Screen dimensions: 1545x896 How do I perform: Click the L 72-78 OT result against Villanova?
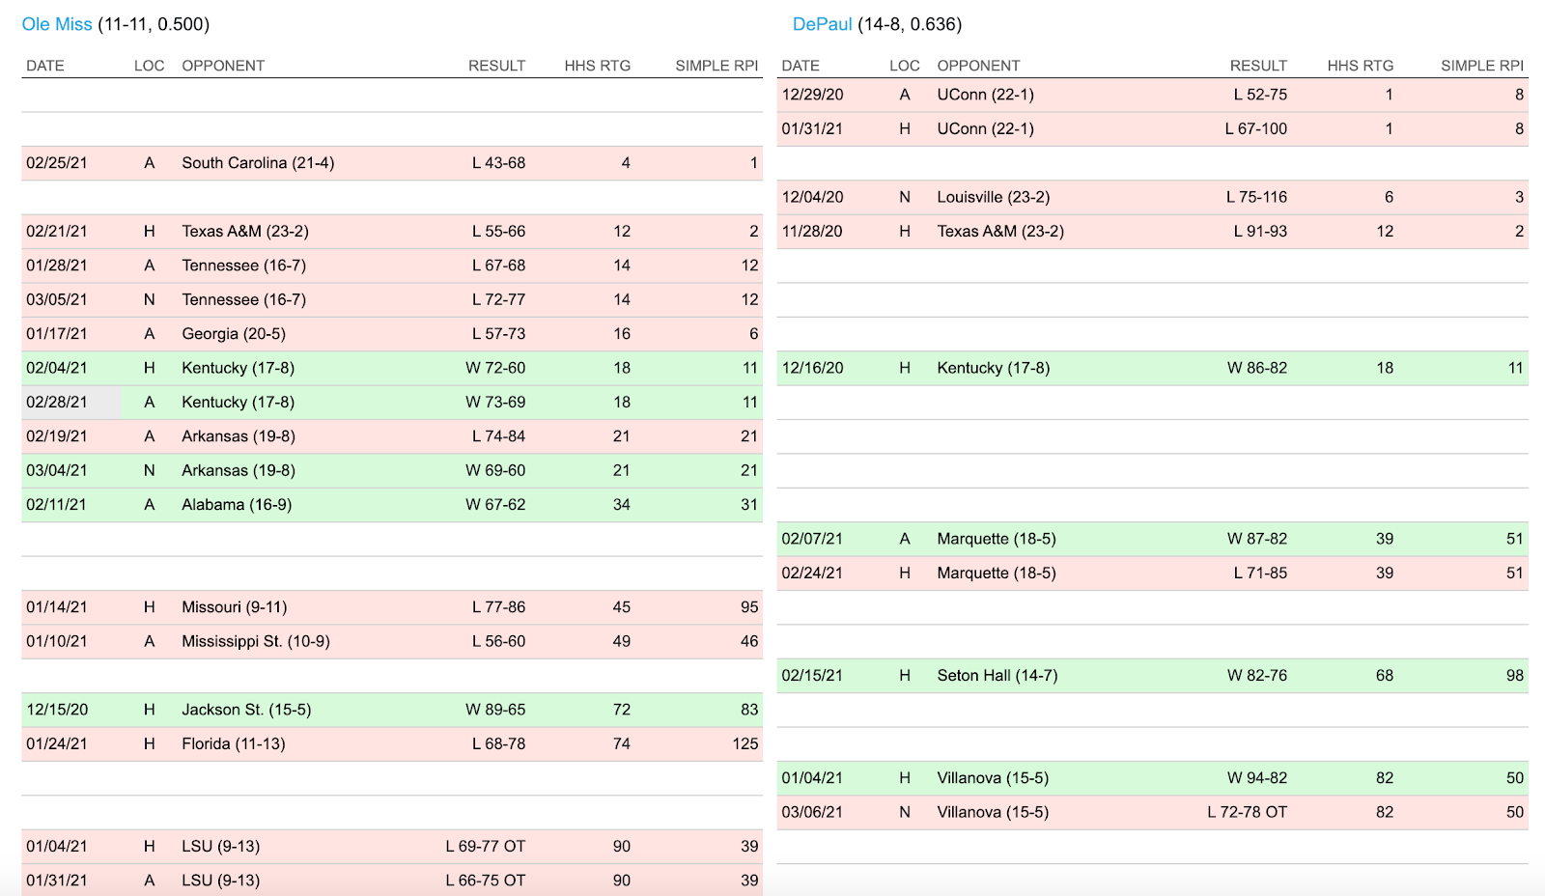[x=1248, y=813]
